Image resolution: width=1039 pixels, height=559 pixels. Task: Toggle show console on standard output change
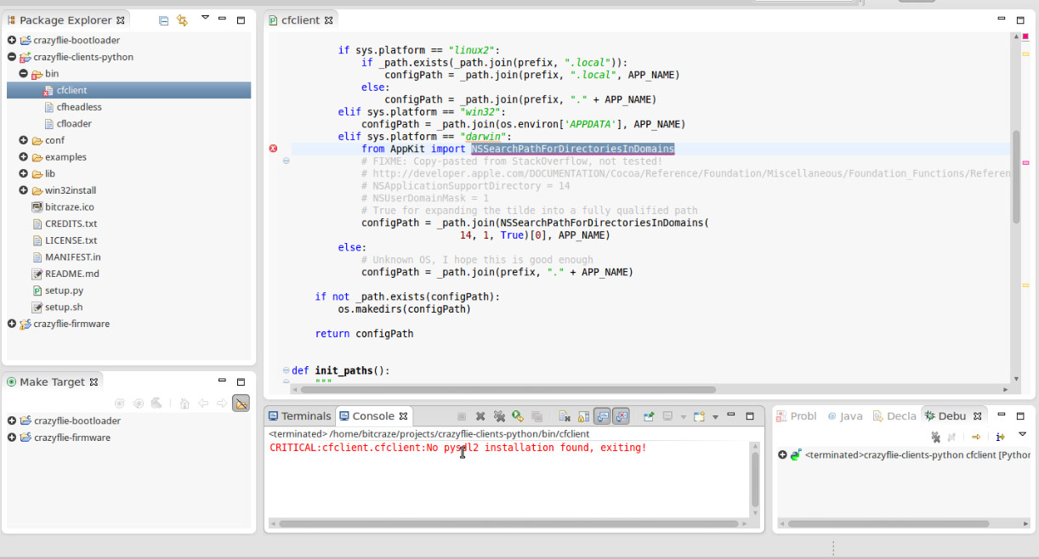pyautogui.click(x=602, y=416)
